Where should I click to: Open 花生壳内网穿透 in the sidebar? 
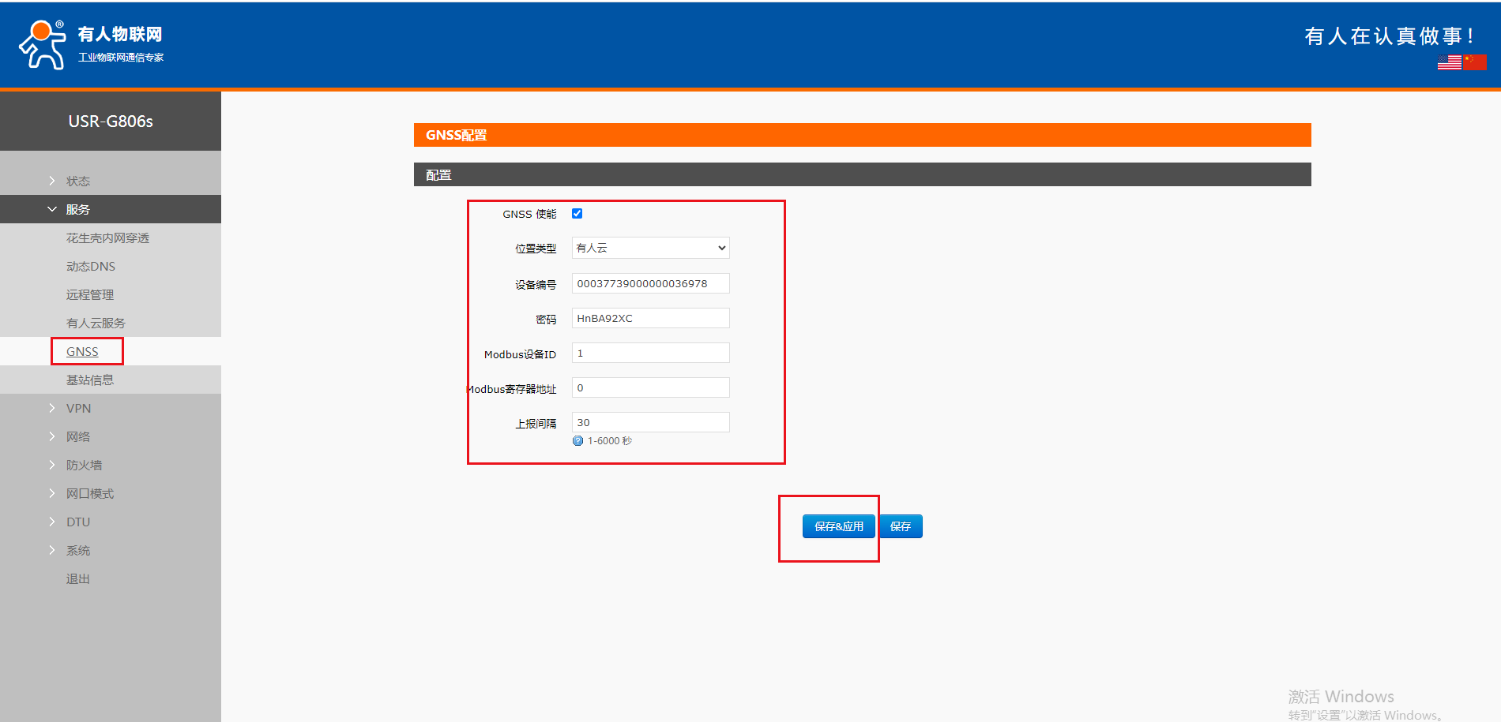[x=107, y=238]
